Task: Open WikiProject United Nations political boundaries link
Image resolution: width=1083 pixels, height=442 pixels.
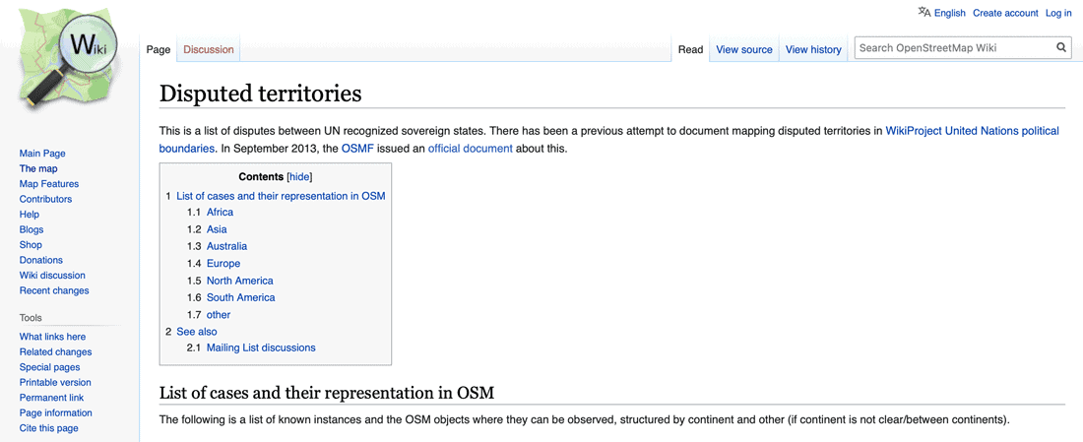Action: point(972,130)
